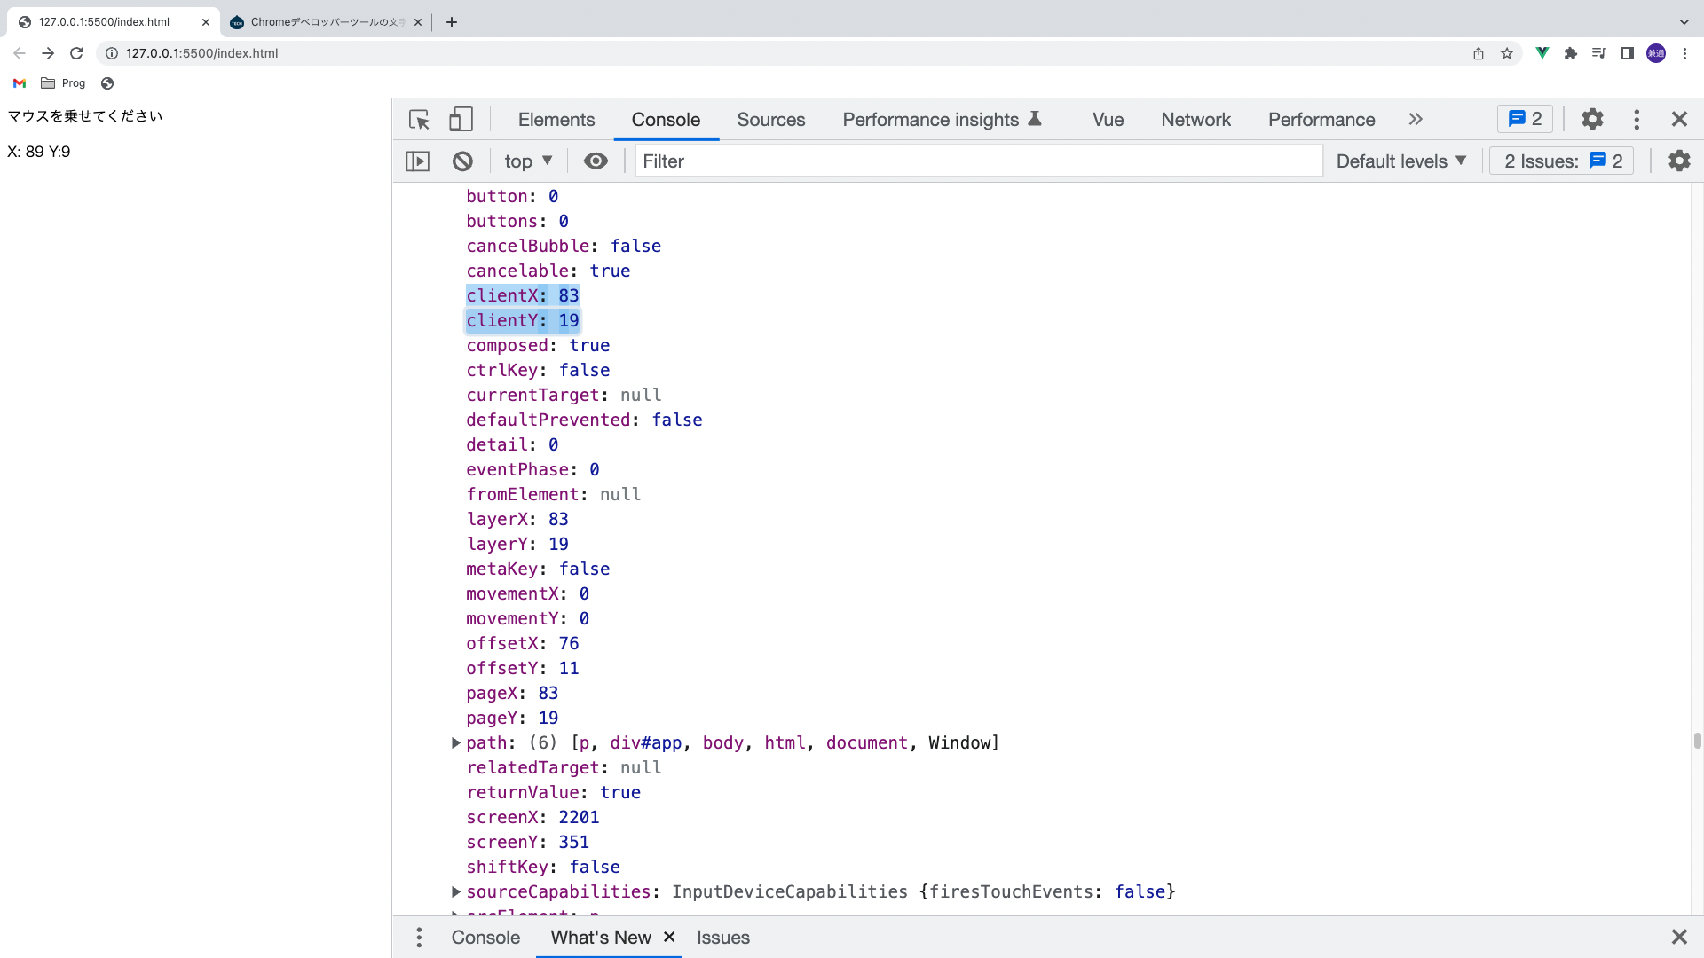Open the Default levels dropdown
This screenshot has height=958, width=1704.
pyautogui.click(x=1401, y=161)
